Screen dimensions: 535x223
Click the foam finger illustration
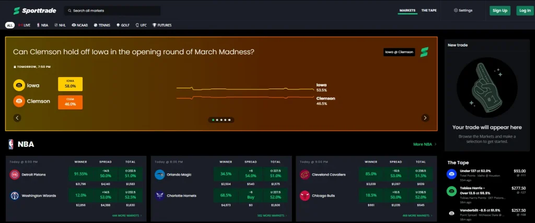[487, 88]
